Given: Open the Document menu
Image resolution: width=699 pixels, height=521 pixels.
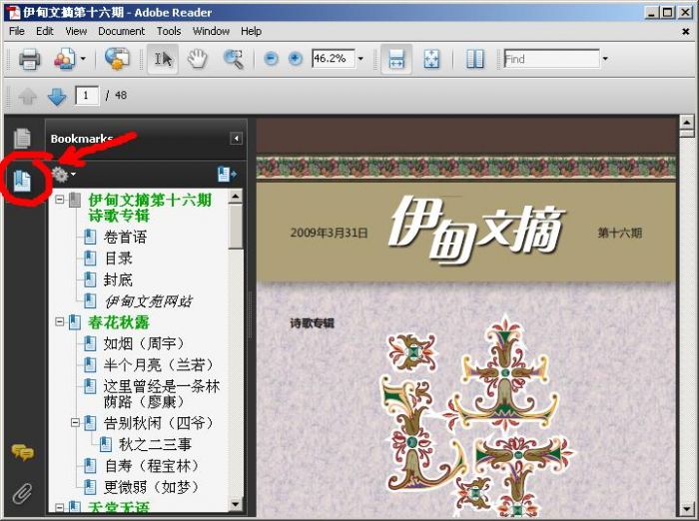Looking at the screenshot, I should click(x=121, y=31).
